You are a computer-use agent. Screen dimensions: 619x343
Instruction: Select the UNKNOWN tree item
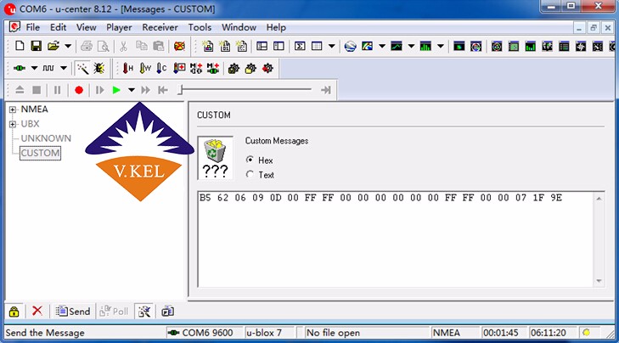click(x=46, y=138)
